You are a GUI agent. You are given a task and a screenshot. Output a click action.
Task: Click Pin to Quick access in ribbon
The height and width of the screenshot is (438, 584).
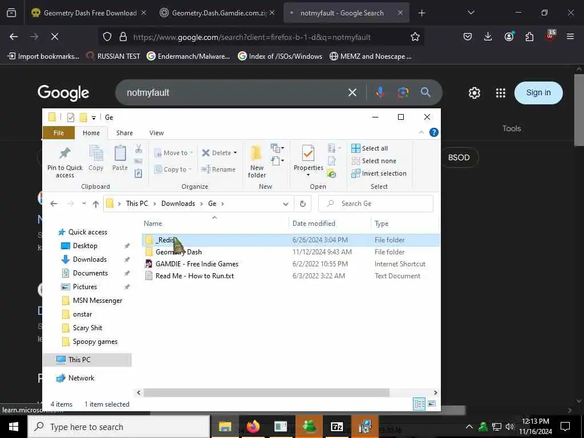[x=65, y=163]
